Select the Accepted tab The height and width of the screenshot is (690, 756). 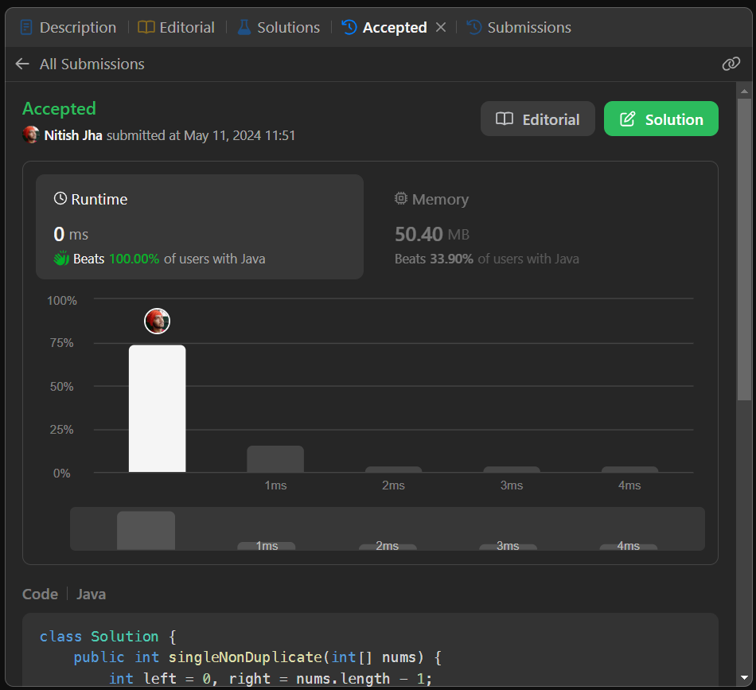pyautogui.click(x=384, y=28)
